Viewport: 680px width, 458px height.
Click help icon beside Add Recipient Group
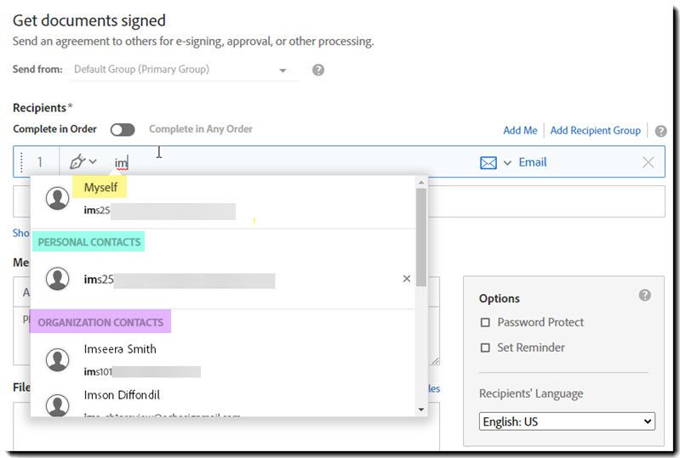click(661, 131)
